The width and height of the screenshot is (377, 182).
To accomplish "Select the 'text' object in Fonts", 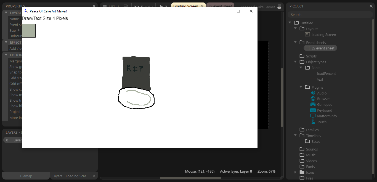I will tap(320, 79).
